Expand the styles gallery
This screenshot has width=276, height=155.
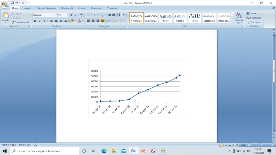pos(233,22)
